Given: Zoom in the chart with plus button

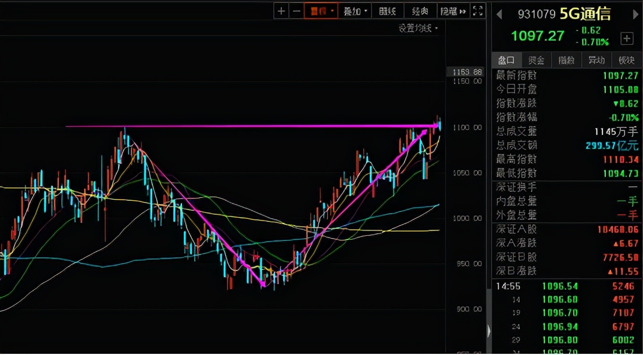Looking at the screenshot, I should 281,11.
